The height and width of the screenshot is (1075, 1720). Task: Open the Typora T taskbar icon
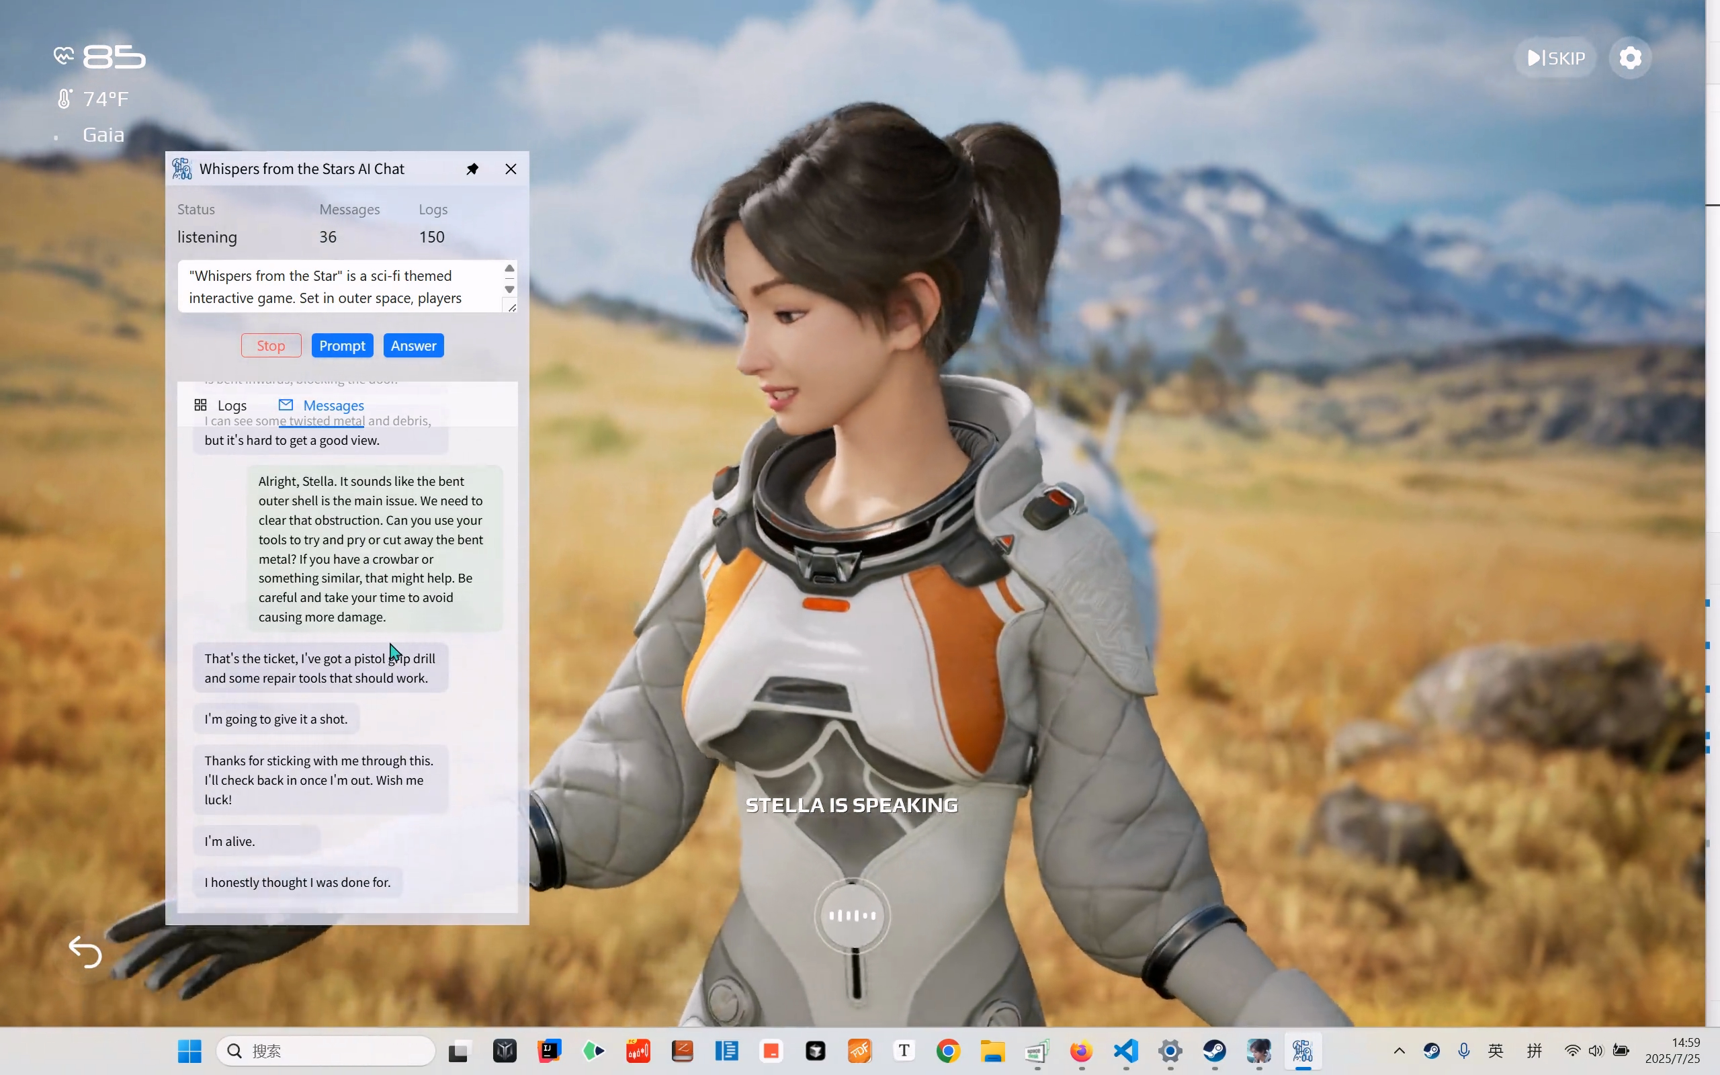[904, 1051]
